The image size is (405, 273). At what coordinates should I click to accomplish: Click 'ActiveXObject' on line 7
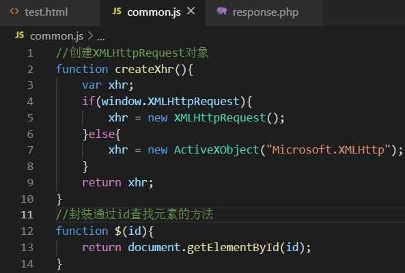[x=217, y=150]
